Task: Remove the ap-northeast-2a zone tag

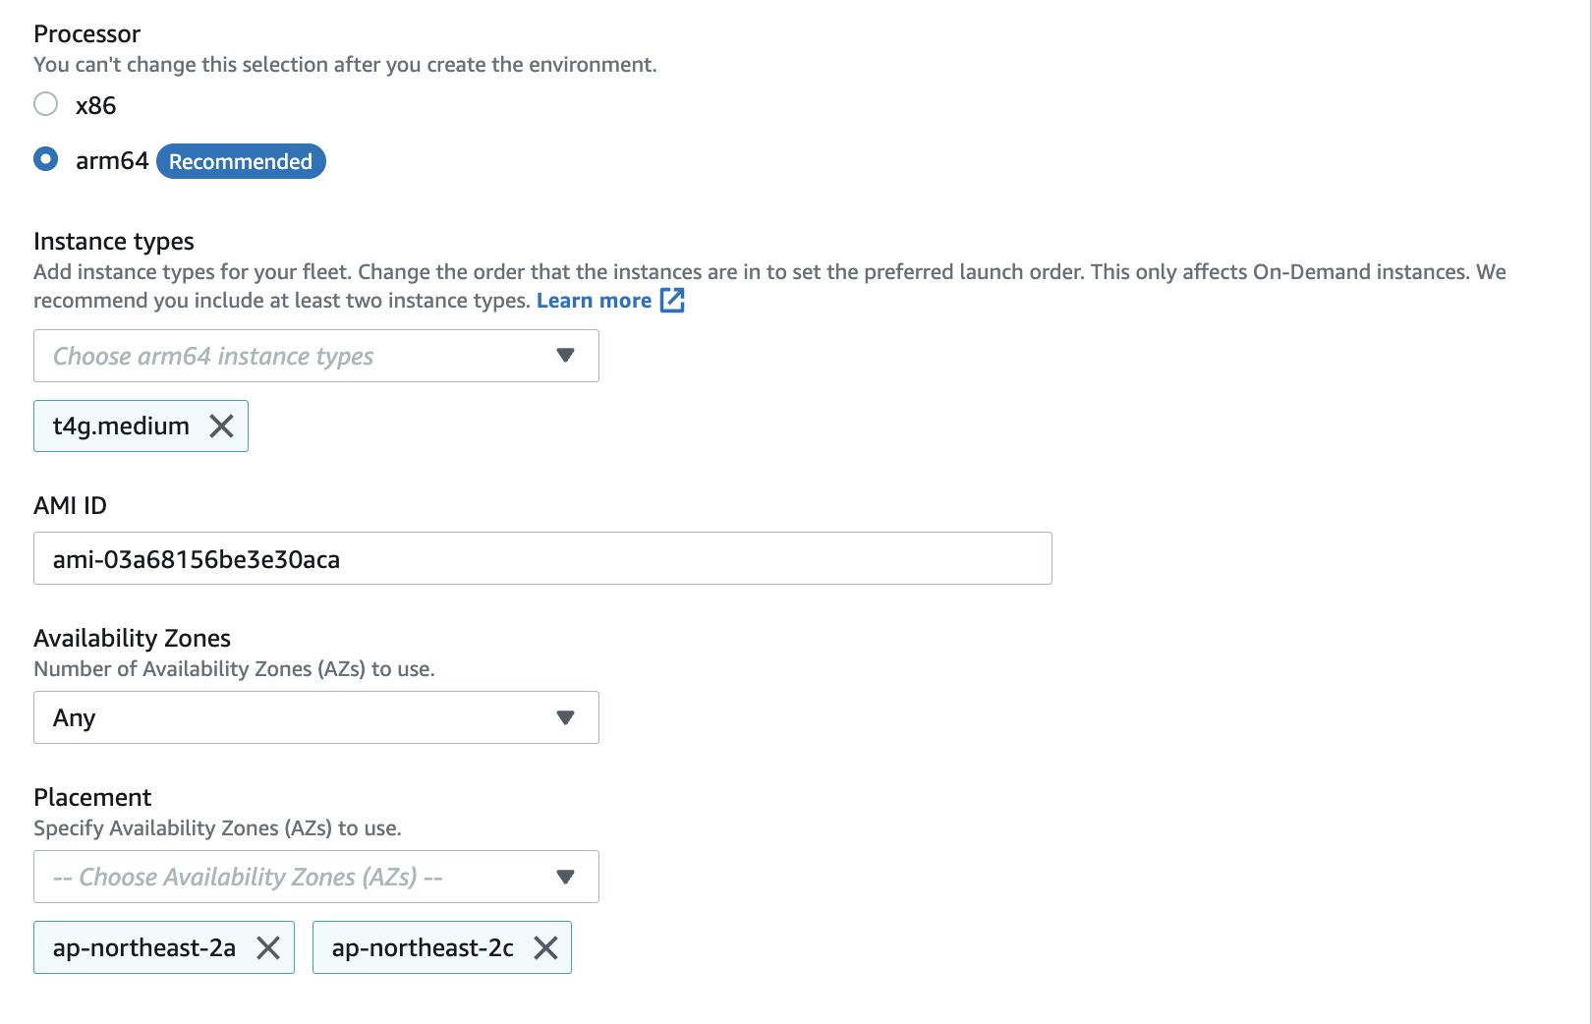Action: pyautogui.click(x=268, y=948)
